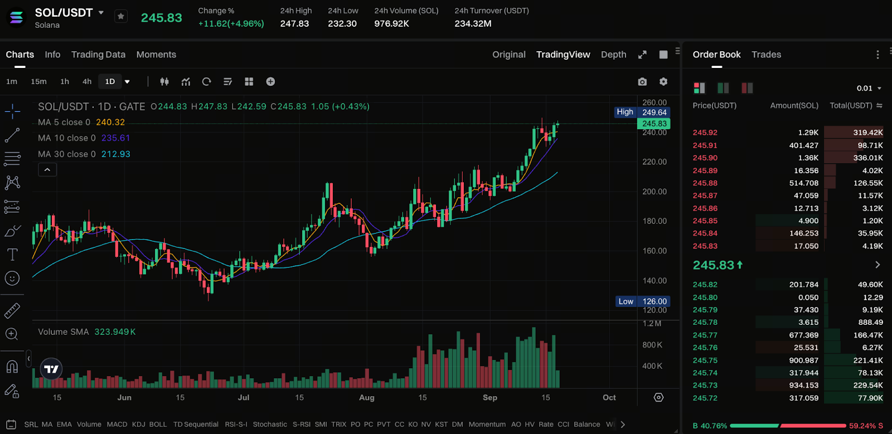Screen dimensions: 892x434
Task: Open the candlestick chart style menu
Action: point(164,81)
